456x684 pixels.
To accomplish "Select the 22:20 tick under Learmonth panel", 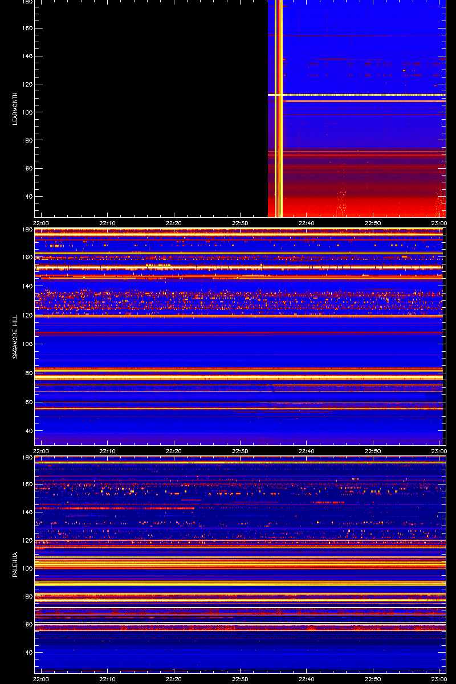I will coord(174,223).
